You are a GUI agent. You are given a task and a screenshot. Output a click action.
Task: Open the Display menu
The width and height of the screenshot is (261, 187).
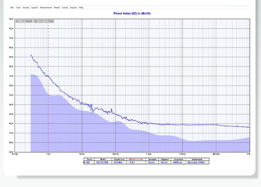click(x=26, y=8)
